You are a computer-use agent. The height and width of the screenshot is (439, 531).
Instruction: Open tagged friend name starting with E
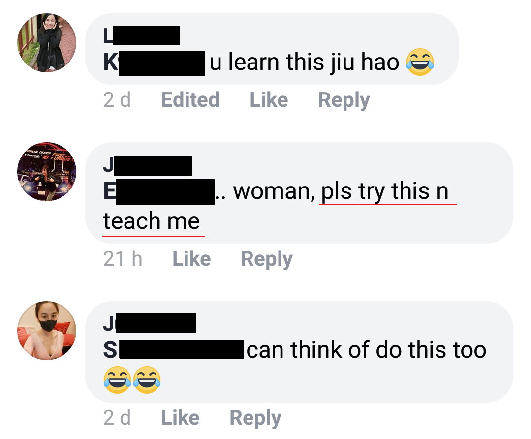[159, 192]
